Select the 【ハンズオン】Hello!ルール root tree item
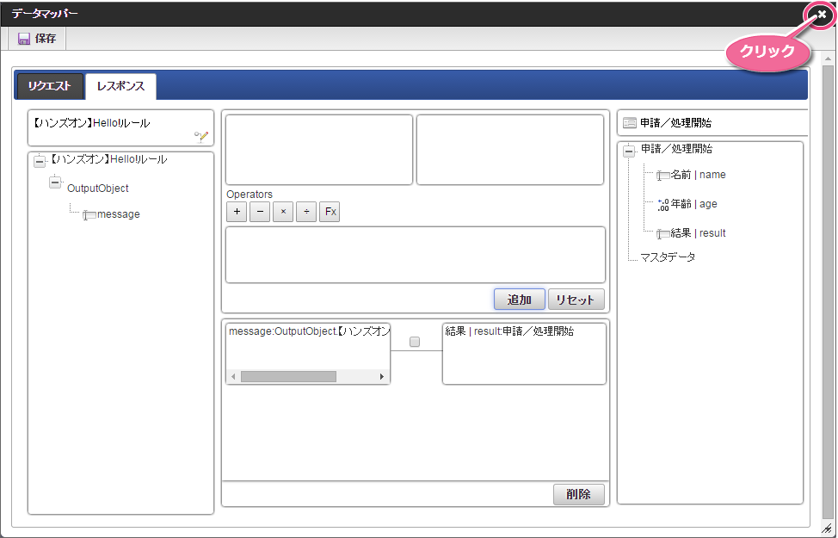Image resolution: width=838 pixels, height=538 pixels. pos(108,159)
